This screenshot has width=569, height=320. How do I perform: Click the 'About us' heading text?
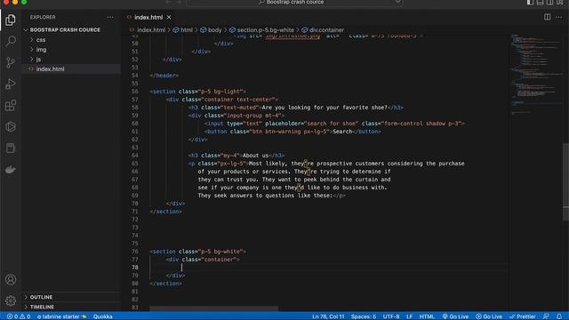point(255,156)
